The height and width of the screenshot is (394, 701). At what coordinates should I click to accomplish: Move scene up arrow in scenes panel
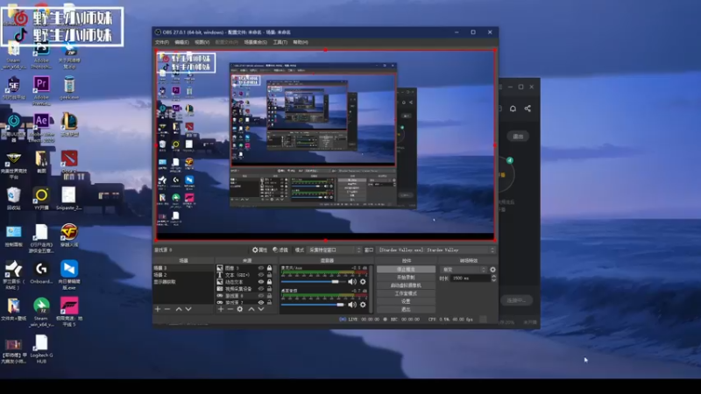179,309
